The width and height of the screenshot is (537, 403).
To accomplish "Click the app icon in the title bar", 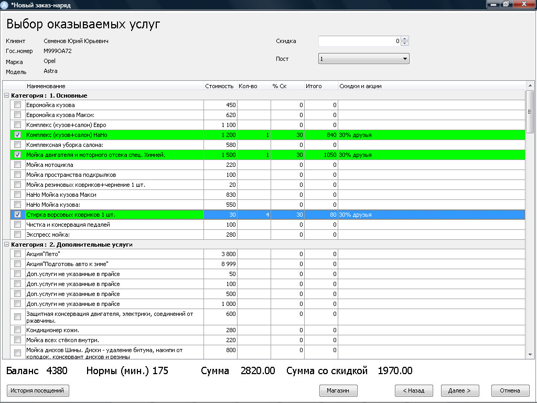I will click(x=5, y=5).
